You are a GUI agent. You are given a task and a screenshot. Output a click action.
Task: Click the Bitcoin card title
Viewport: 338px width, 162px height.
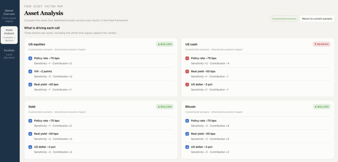[190, 106]
